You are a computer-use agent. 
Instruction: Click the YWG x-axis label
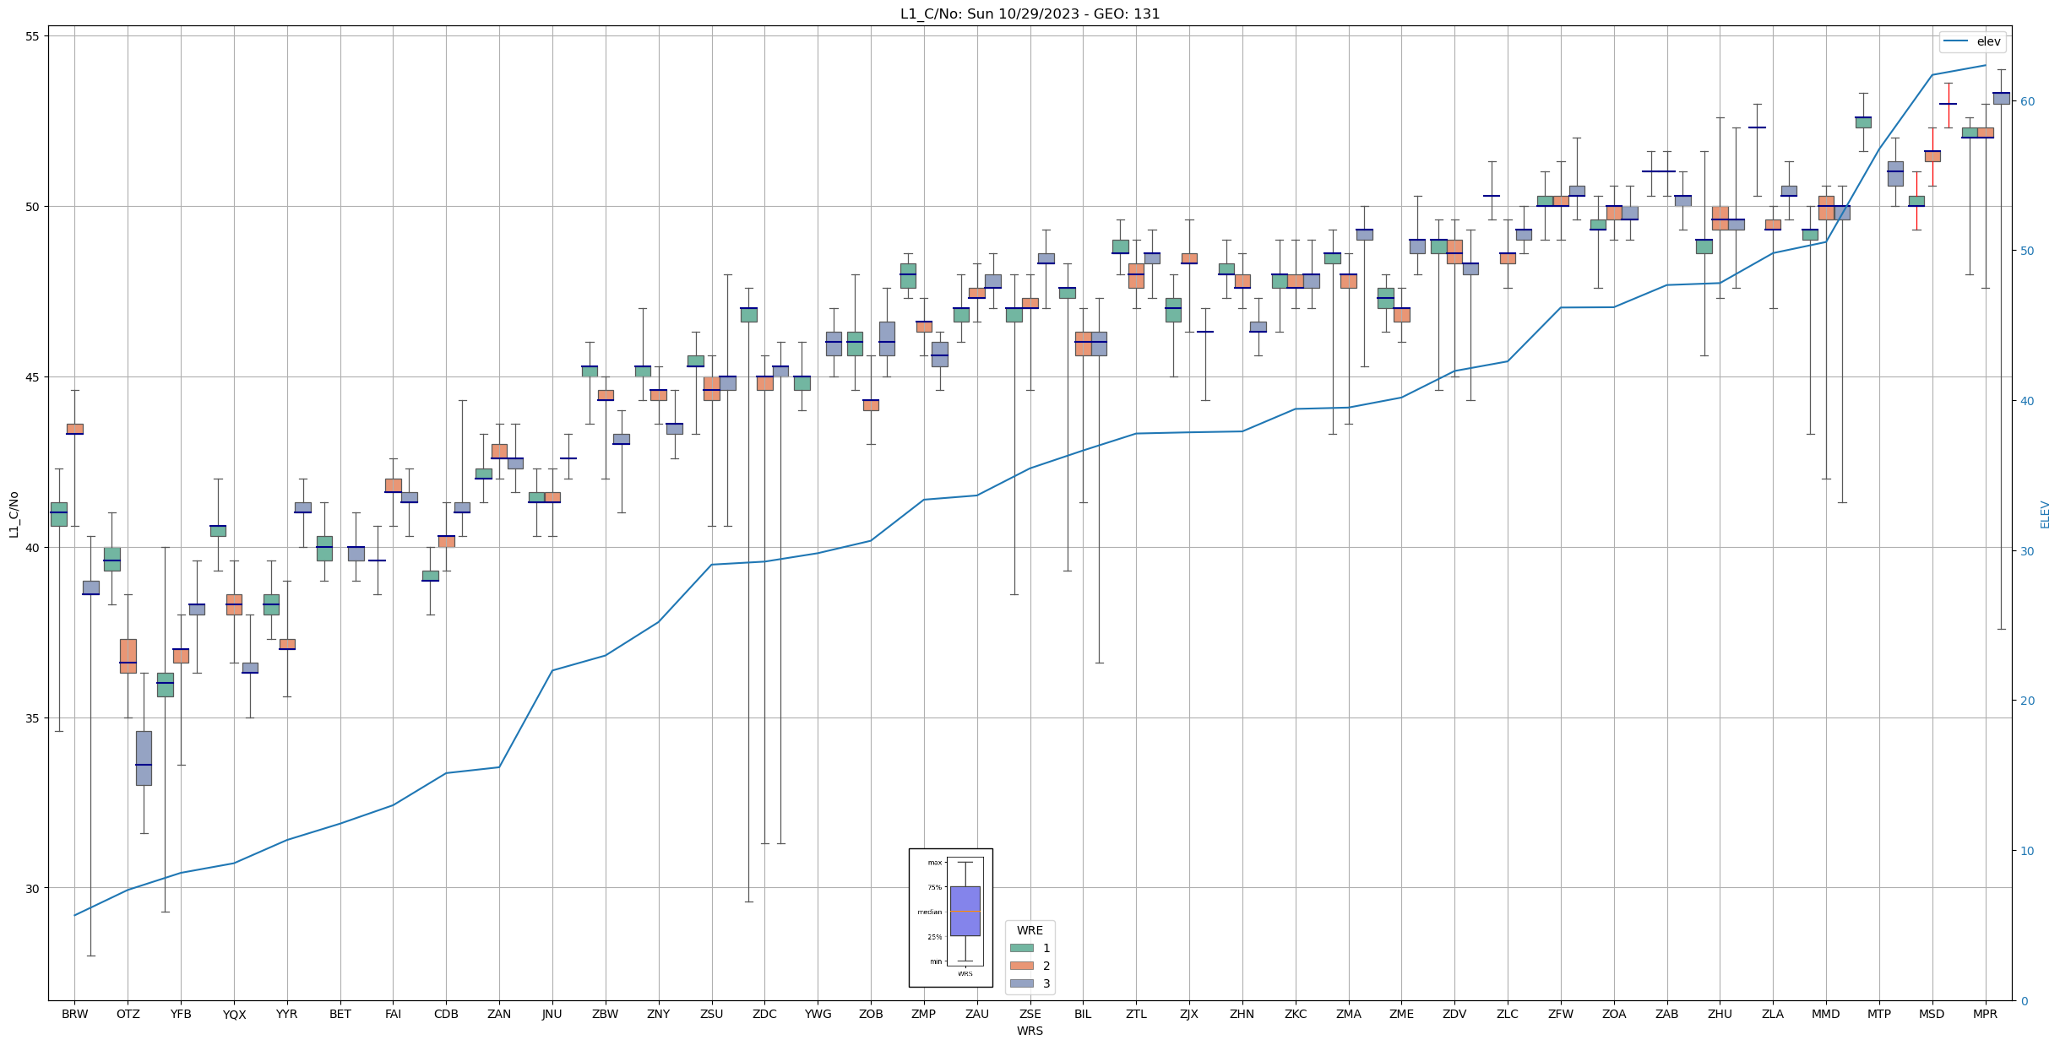pyautogui.click(x=818, y=1014)
